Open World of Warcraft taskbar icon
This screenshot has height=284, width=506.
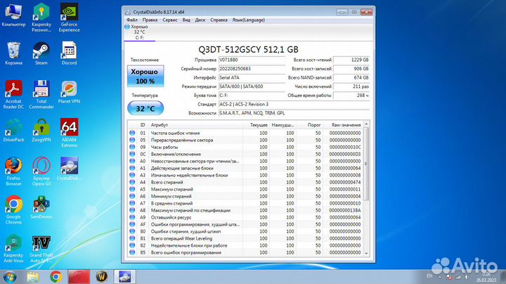click(x=102, y=277)
